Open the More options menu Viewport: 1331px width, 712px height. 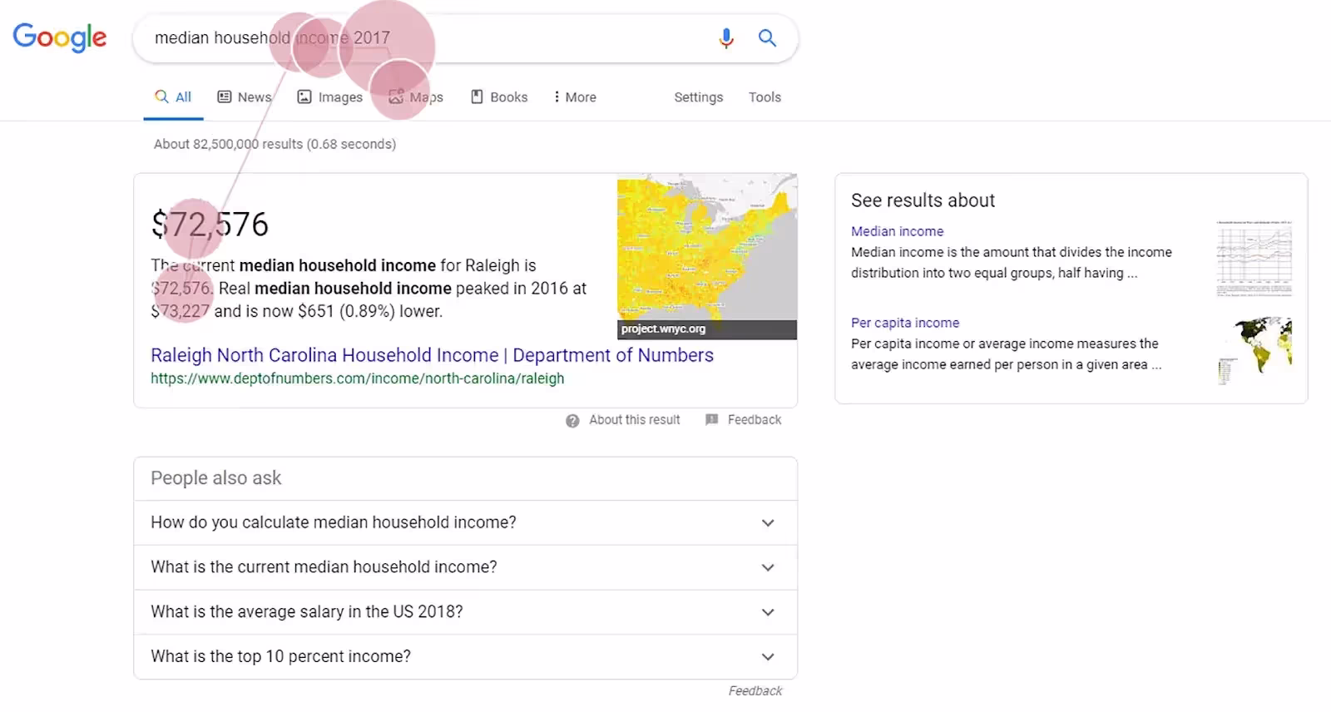pos(574,97)
